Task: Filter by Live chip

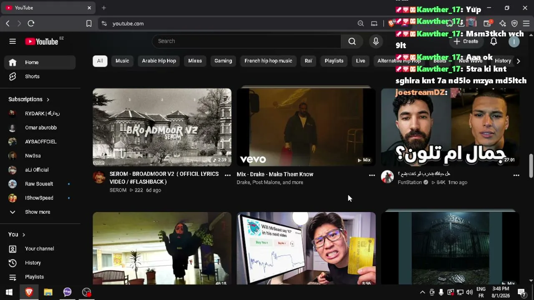Action: (x=360, y=61)
